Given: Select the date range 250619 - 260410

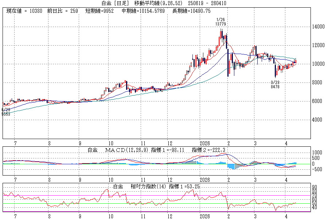Looking at the screenshot, I should 207,3.
